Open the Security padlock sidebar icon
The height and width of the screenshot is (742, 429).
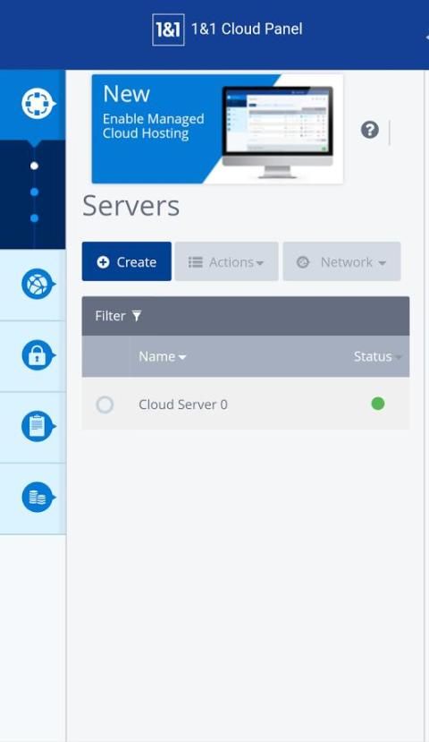tap(38, 355)
